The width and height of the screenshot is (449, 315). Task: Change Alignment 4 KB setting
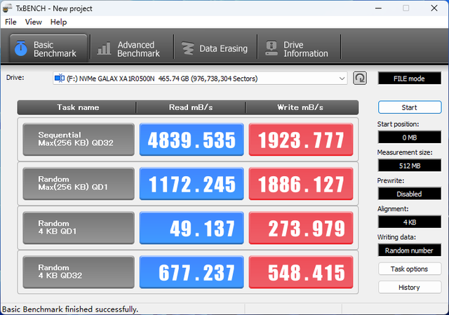tap(410, 222)
